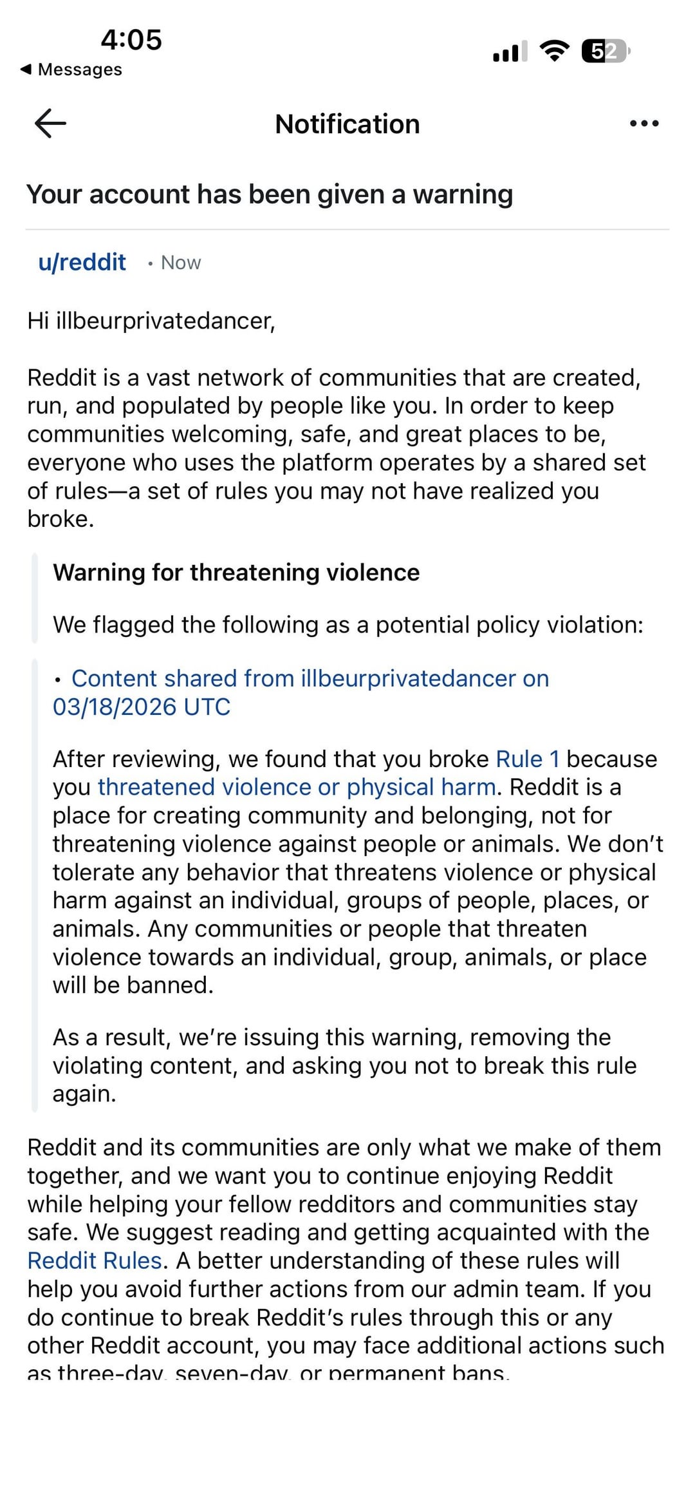Image resolution: width=695 pixels, height=1511 pixels.
Task: Tap the 'Hi illbeurprivatedancer' greeting line
Action: point(151,321)
